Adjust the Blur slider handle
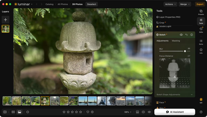 pos(185,51)
